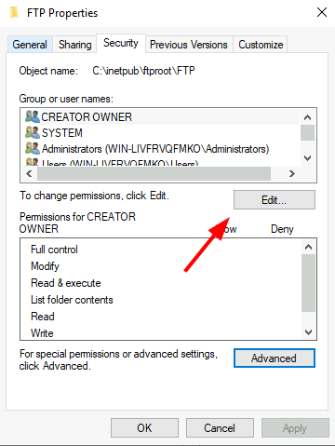Viewport: 335px width, 446px height.
Task: Click the Cancel button
Action: (220, 428)
